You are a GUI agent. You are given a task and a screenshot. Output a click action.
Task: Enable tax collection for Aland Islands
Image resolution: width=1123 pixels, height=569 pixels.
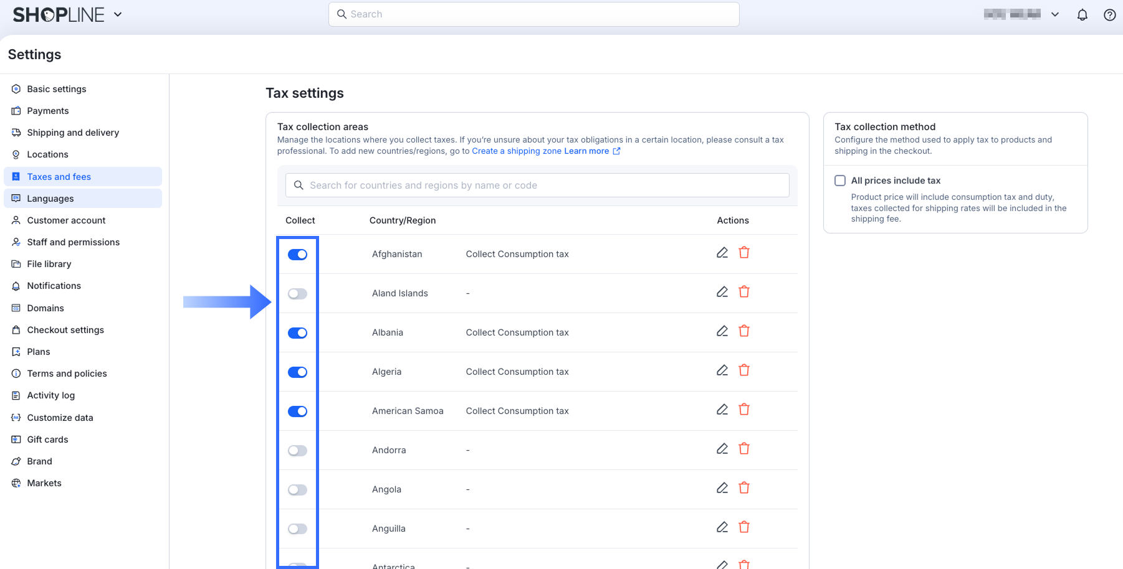click(297, 294)
